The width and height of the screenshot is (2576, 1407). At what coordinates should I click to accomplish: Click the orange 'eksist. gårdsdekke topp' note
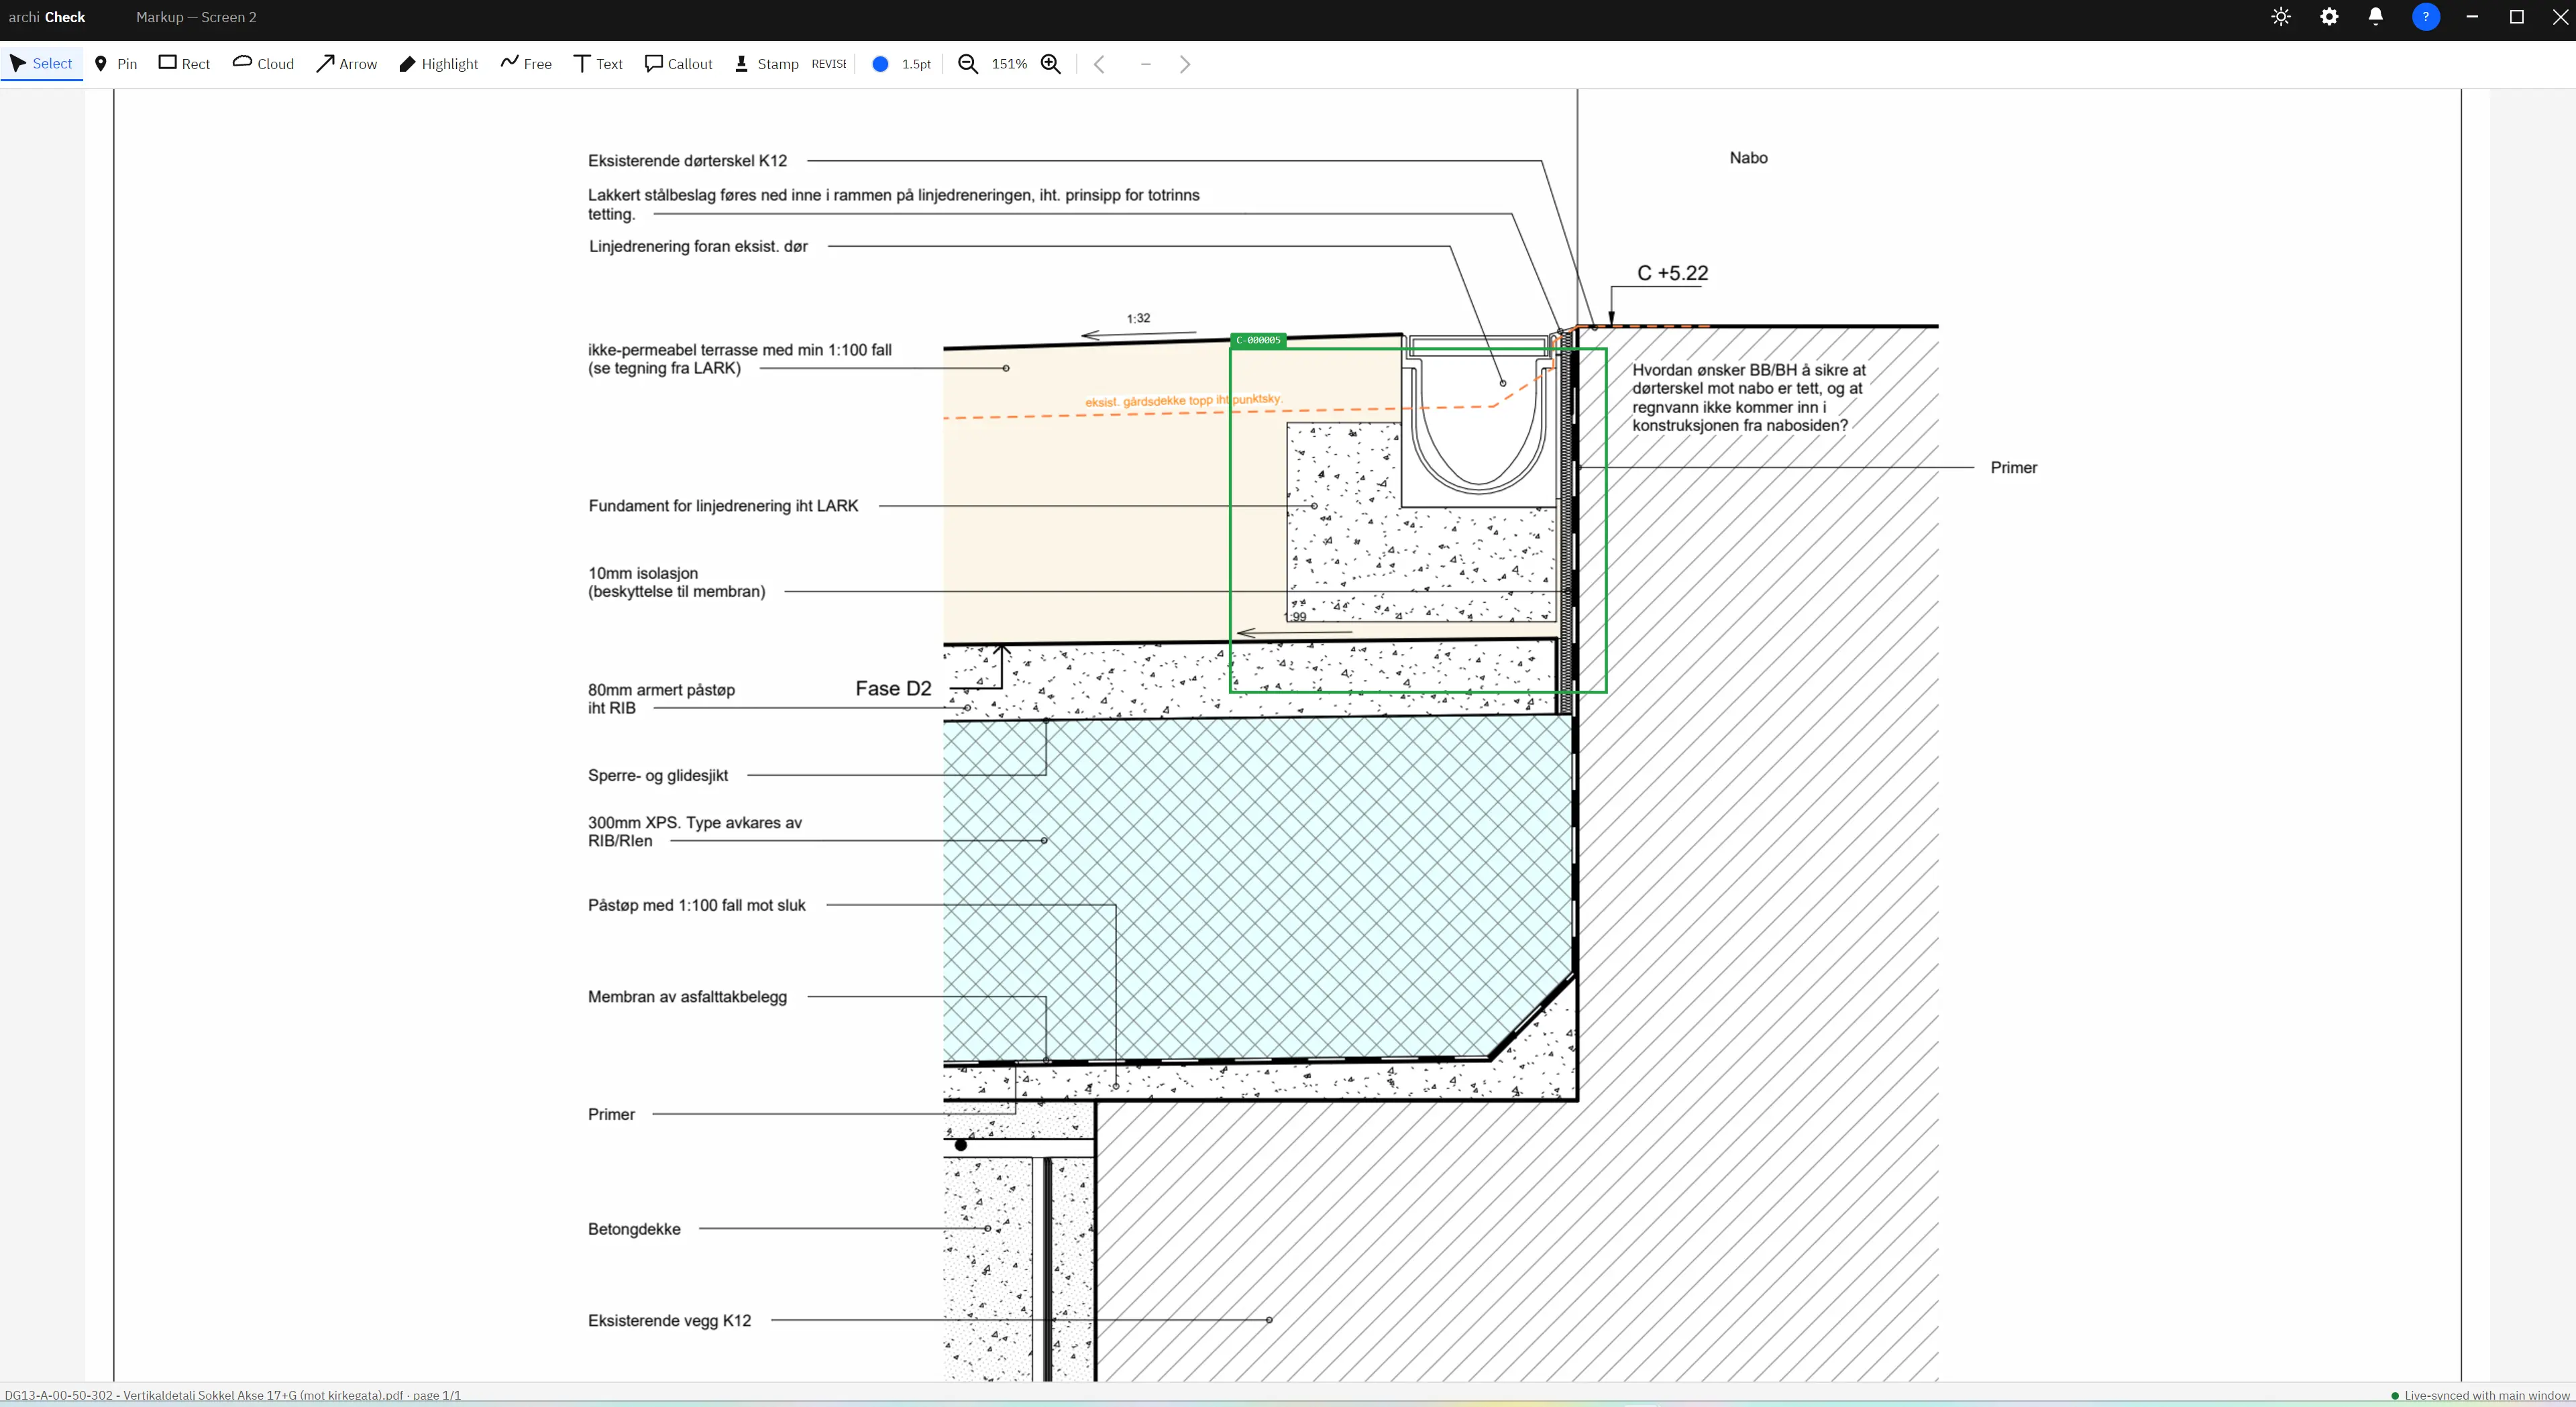click(1183, 401)
